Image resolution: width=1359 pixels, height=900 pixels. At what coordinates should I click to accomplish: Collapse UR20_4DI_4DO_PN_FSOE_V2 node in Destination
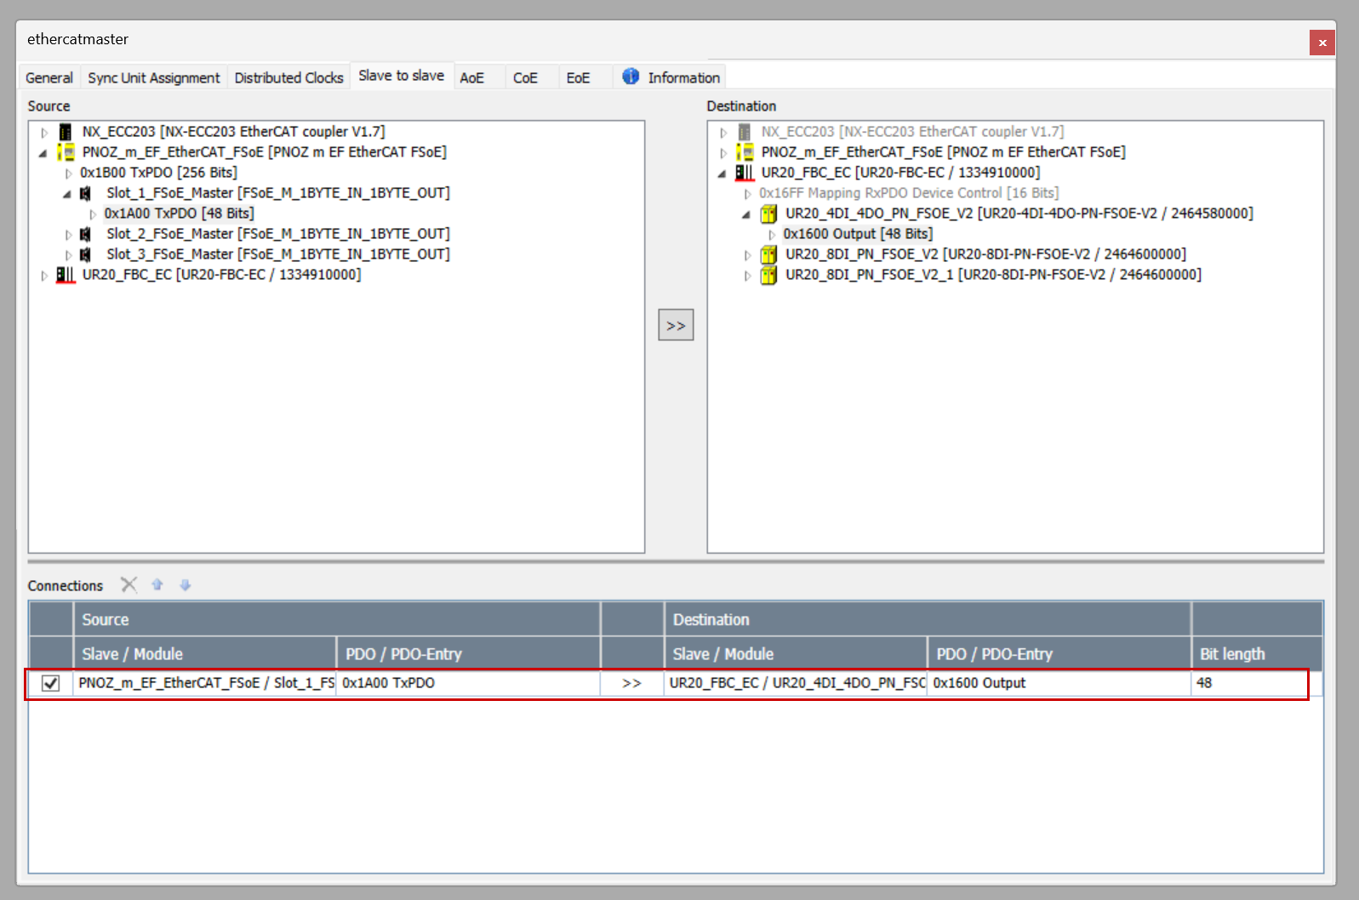746,215
